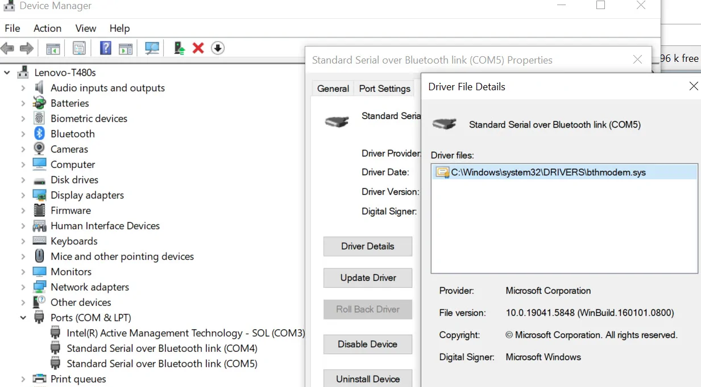Click the red X Uninstall device toolbar icon

click(x=198, y=48)
